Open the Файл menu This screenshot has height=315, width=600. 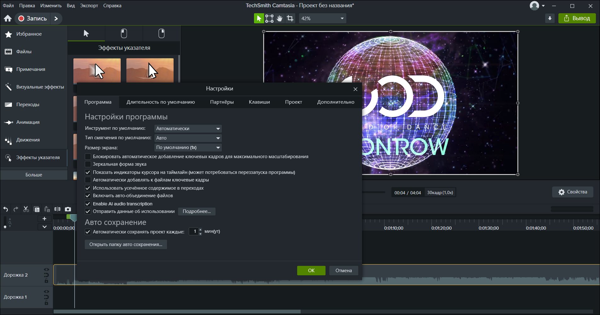click(9, 6)
